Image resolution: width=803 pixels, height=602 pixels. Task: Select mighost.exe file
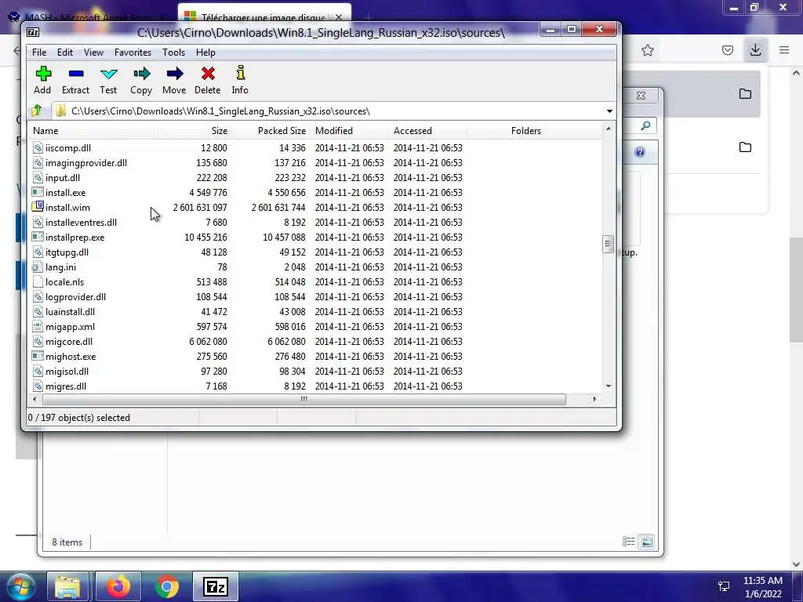coord(71,357)
